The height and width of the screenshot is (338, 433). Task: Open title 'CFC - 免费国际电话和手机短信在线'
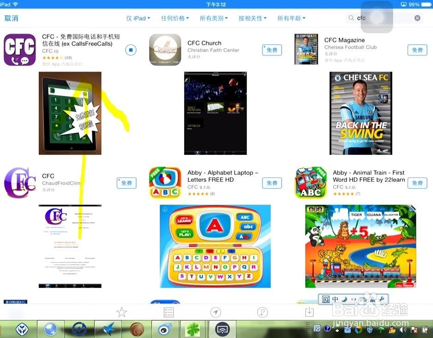click(x=81, y=40)
